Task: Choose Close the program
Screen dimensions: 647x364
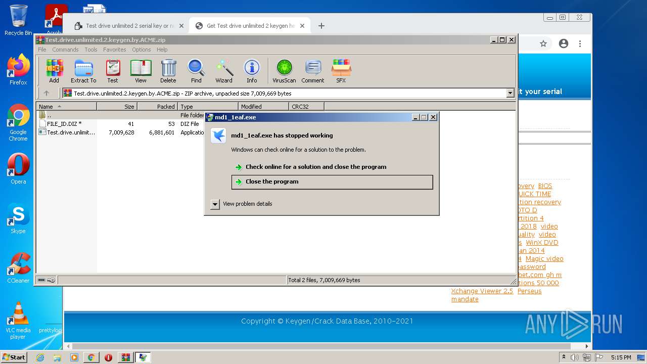Action: pos(332,182)
